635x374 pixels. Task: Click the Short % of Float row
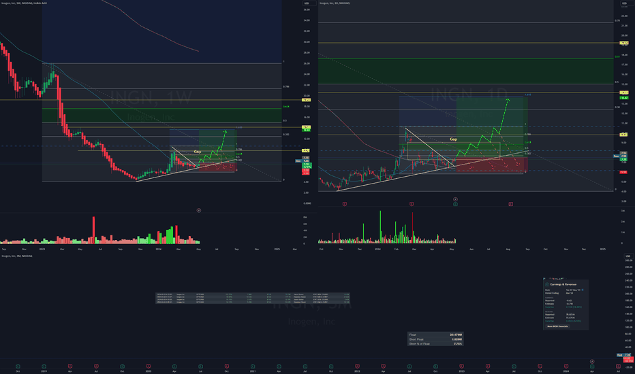pyautogui.click(x=435, y=343)
